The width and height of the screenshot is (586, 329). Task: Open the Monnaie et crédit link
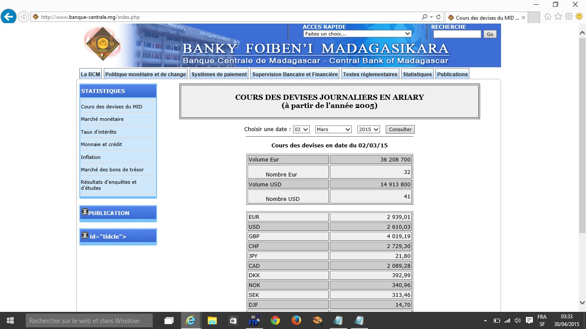coord(101,144)
